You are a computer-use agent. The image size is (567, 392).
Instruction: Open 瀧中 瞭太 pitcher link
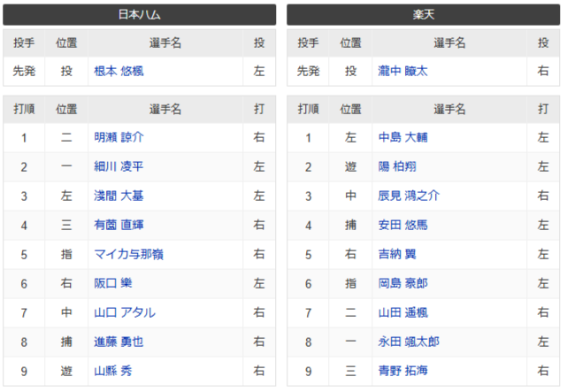[x=402, y=72]
